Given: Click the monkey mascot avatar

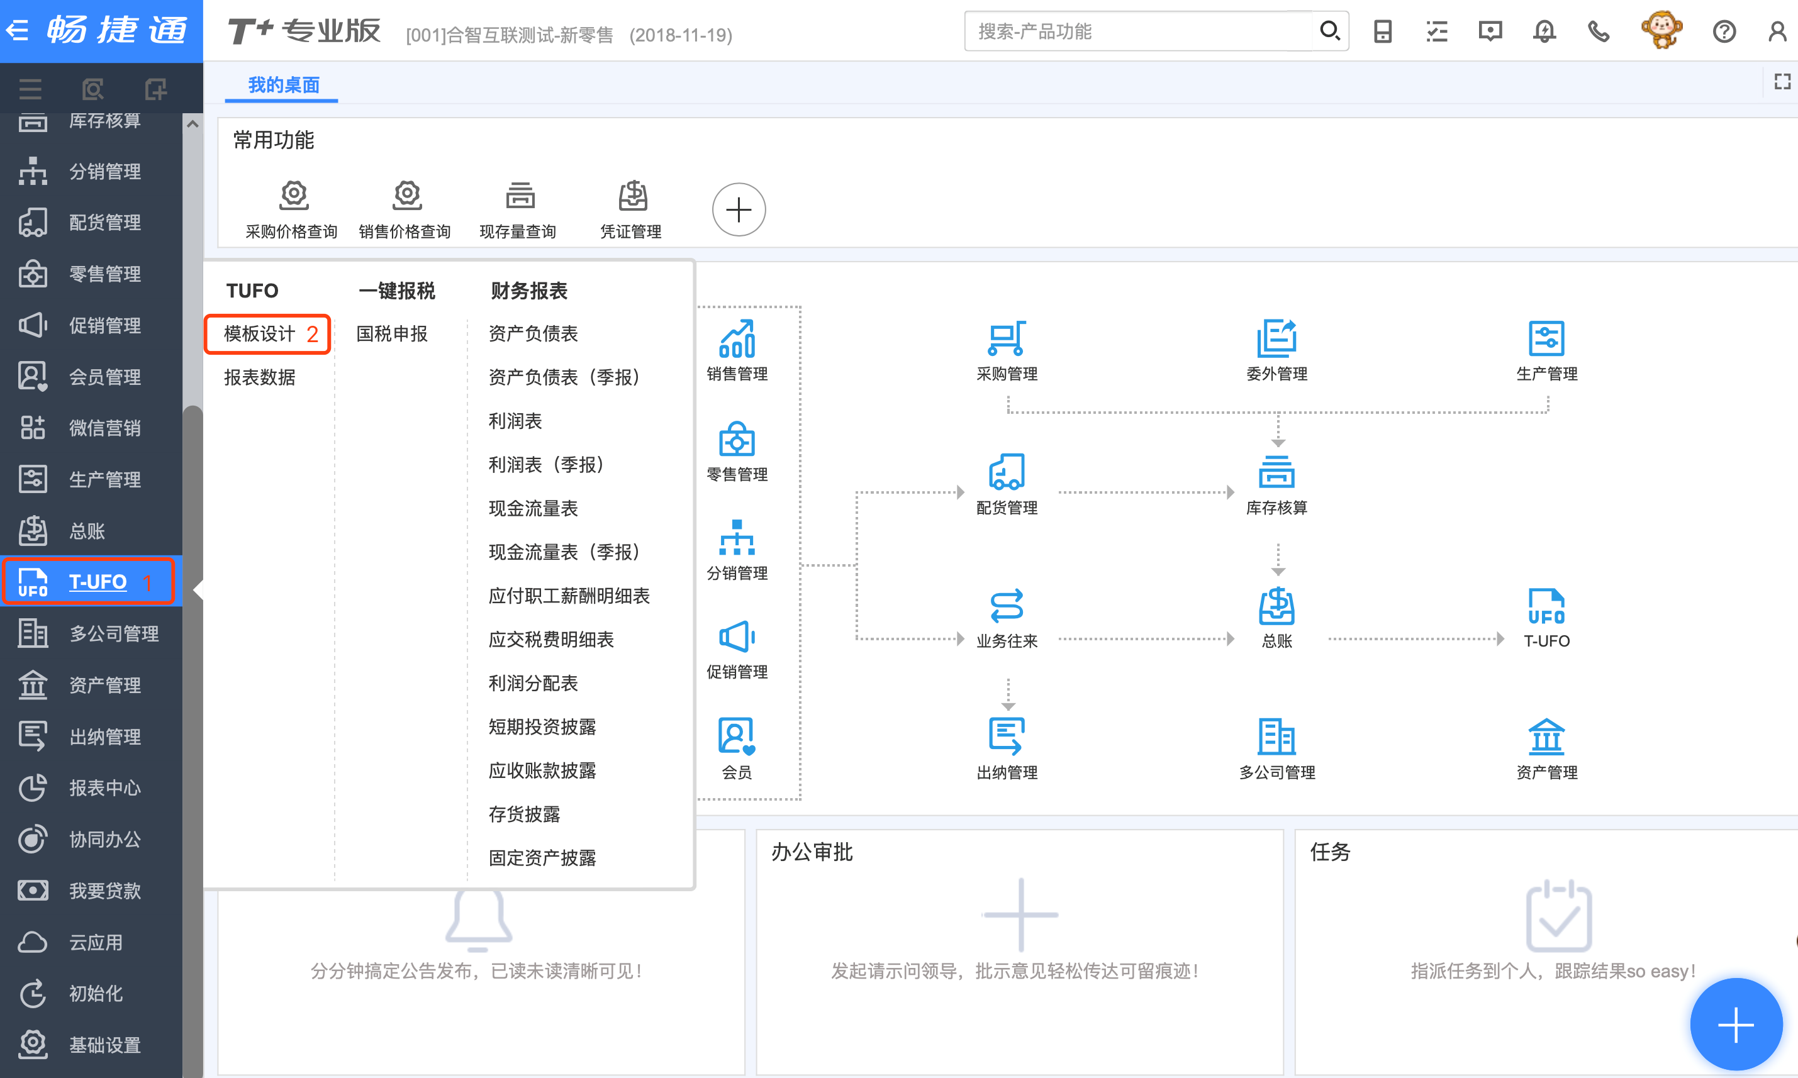Looking at the screenshot, I should (x=1661, y=30).
